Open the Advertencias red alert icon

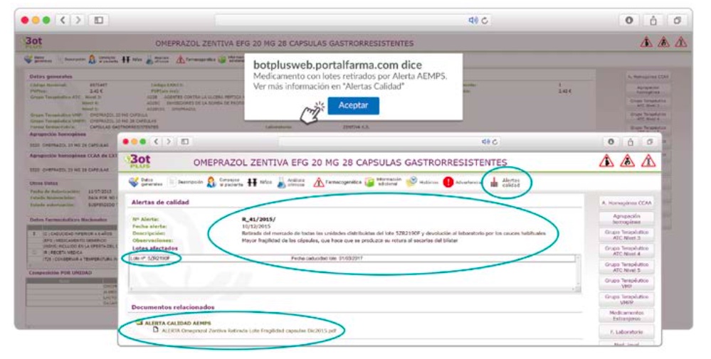[448, 182]
